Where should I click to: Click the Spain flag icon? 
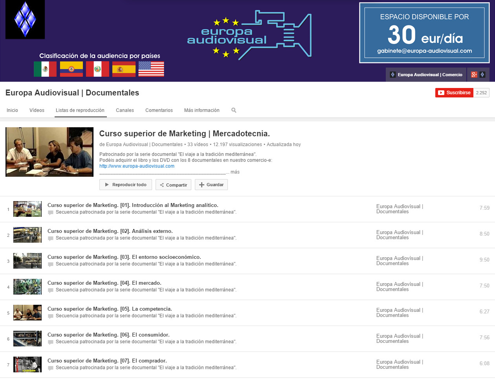click(124, 69)
